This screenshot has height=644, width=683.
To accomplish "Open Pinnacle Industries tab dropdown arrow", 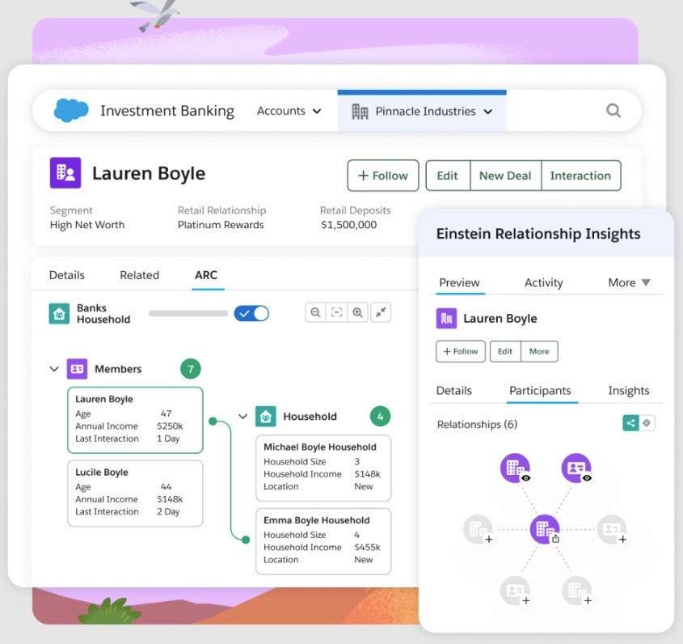I will click(x=488, y=112).
